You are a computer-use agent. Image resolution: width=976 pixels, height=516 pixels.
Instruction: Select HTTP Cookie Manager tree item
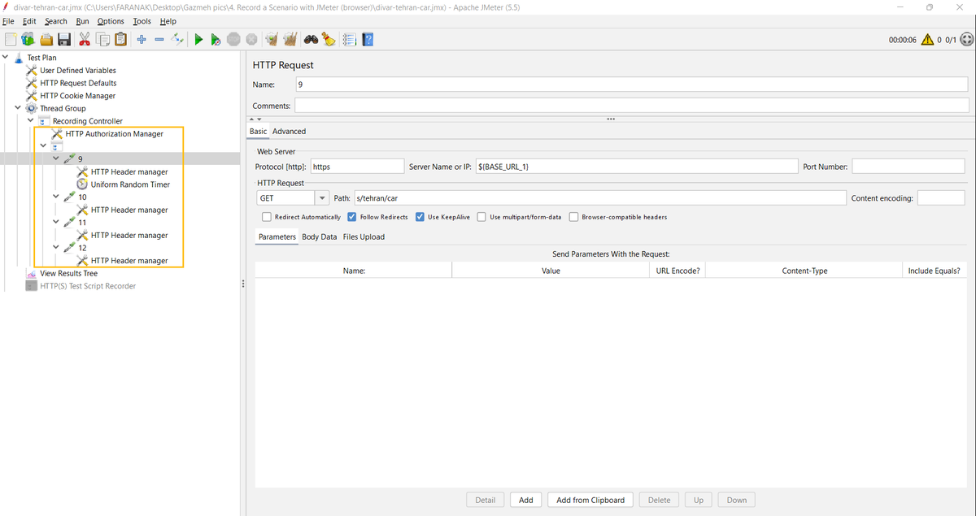tap(78, 96)
